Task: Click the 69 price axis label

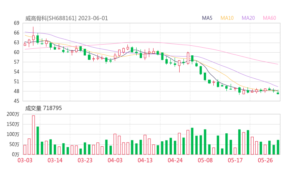Action: click(x=17, y=23)
